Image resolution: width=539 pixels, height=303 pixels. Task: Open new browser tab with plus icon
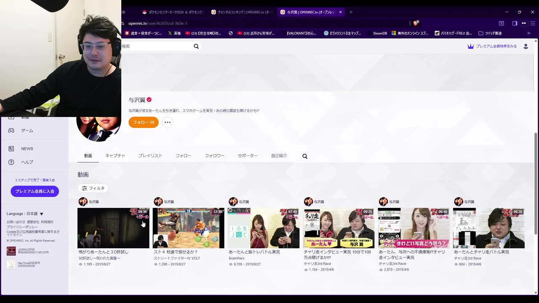coord(351,12)
